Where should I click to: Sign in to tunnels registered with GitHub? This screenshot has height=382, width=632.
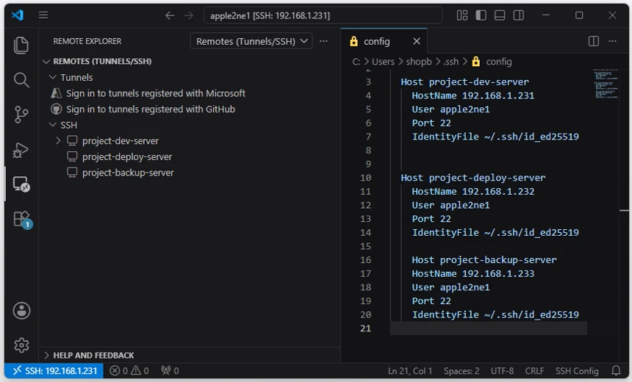pos(151,109)
